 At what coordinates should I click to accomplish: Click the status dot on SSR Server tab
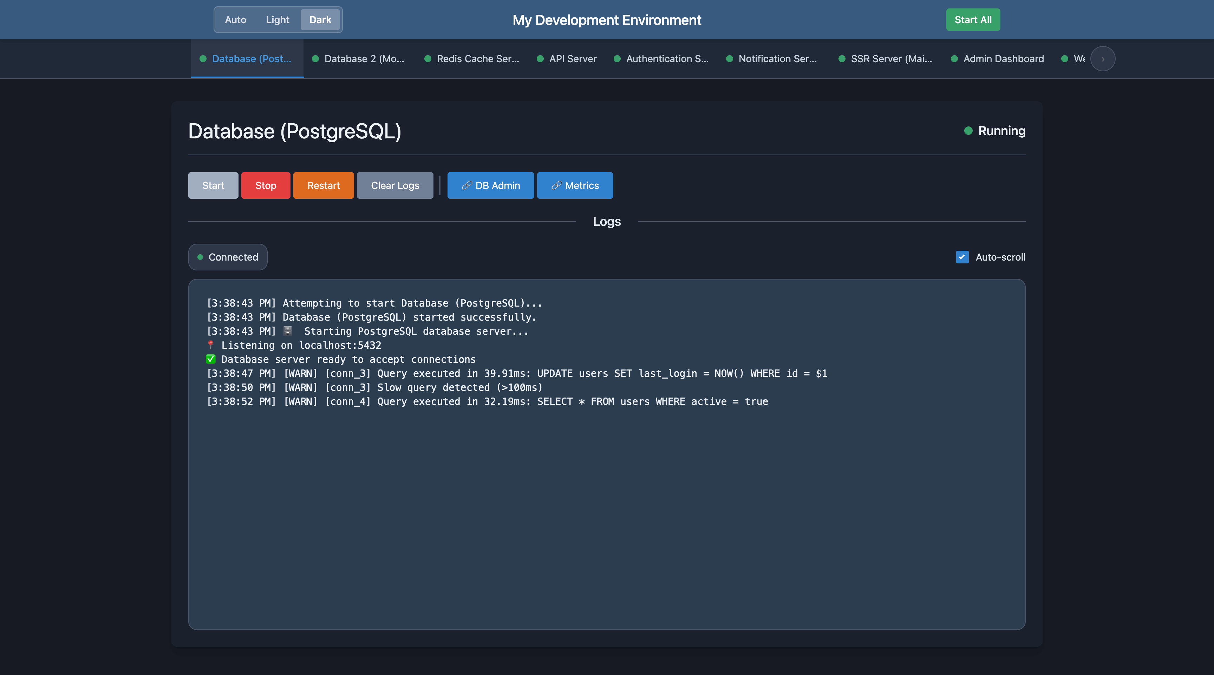pyautogui.click(x=842, y=59)
